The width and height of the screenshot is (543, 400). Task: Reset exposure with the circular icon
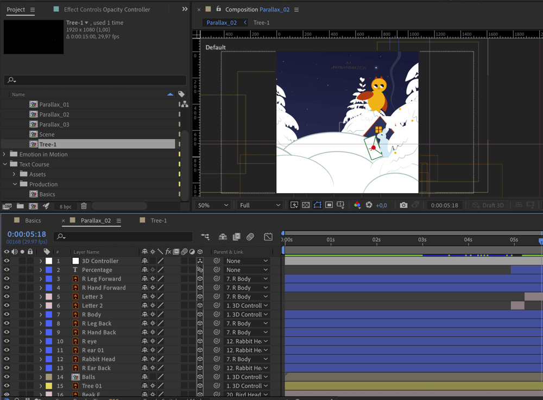click(x=369, y=205)
